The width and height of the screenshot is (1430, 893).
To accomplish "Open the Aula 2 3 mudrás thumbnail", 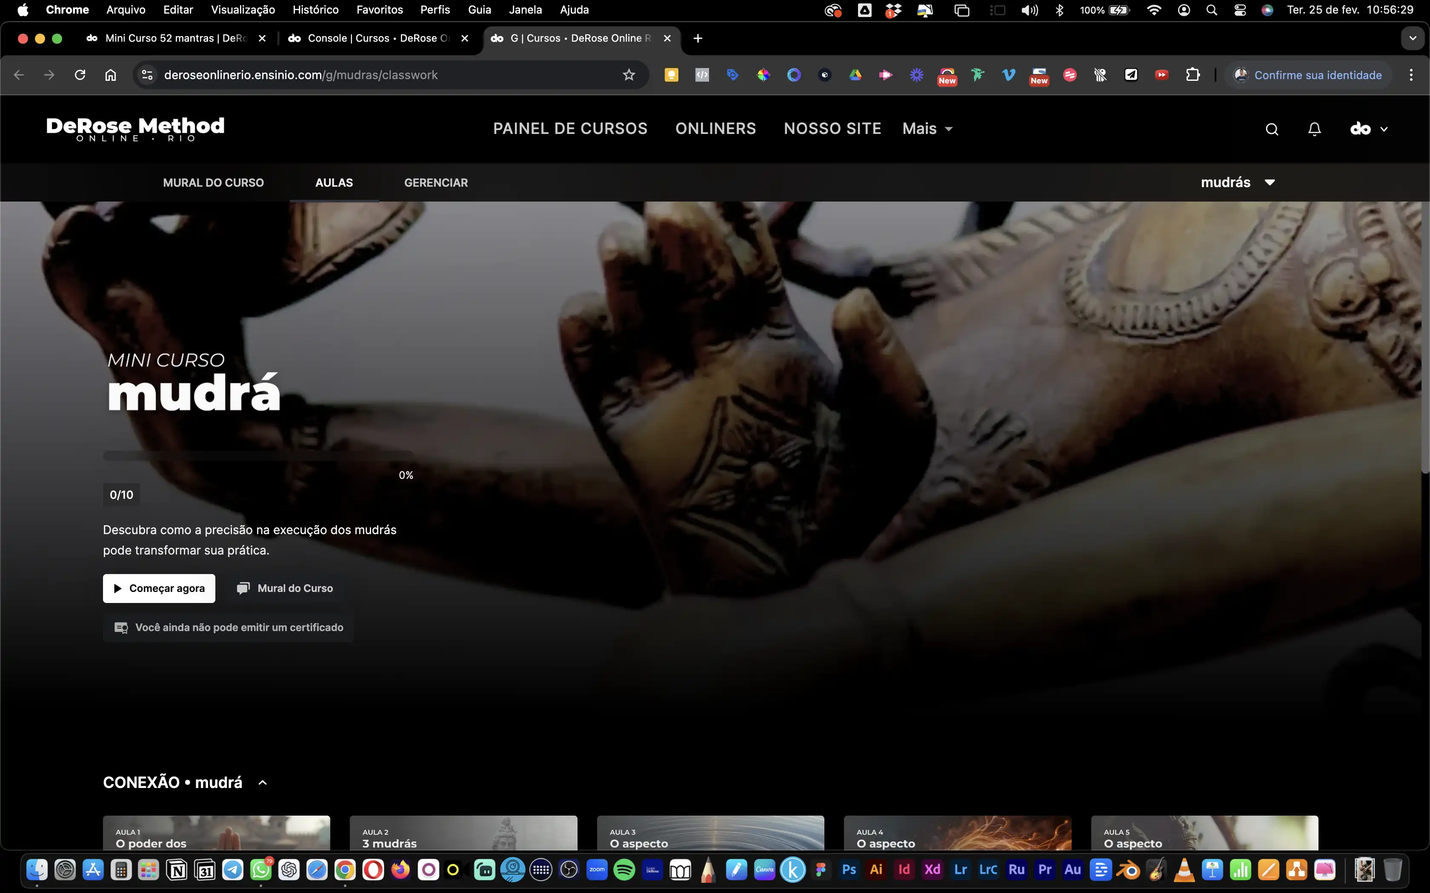I will (x=463, y=833).
